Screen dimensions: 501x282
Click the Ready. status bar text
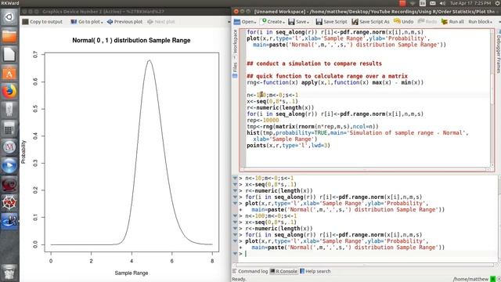(x=239, y=279)
